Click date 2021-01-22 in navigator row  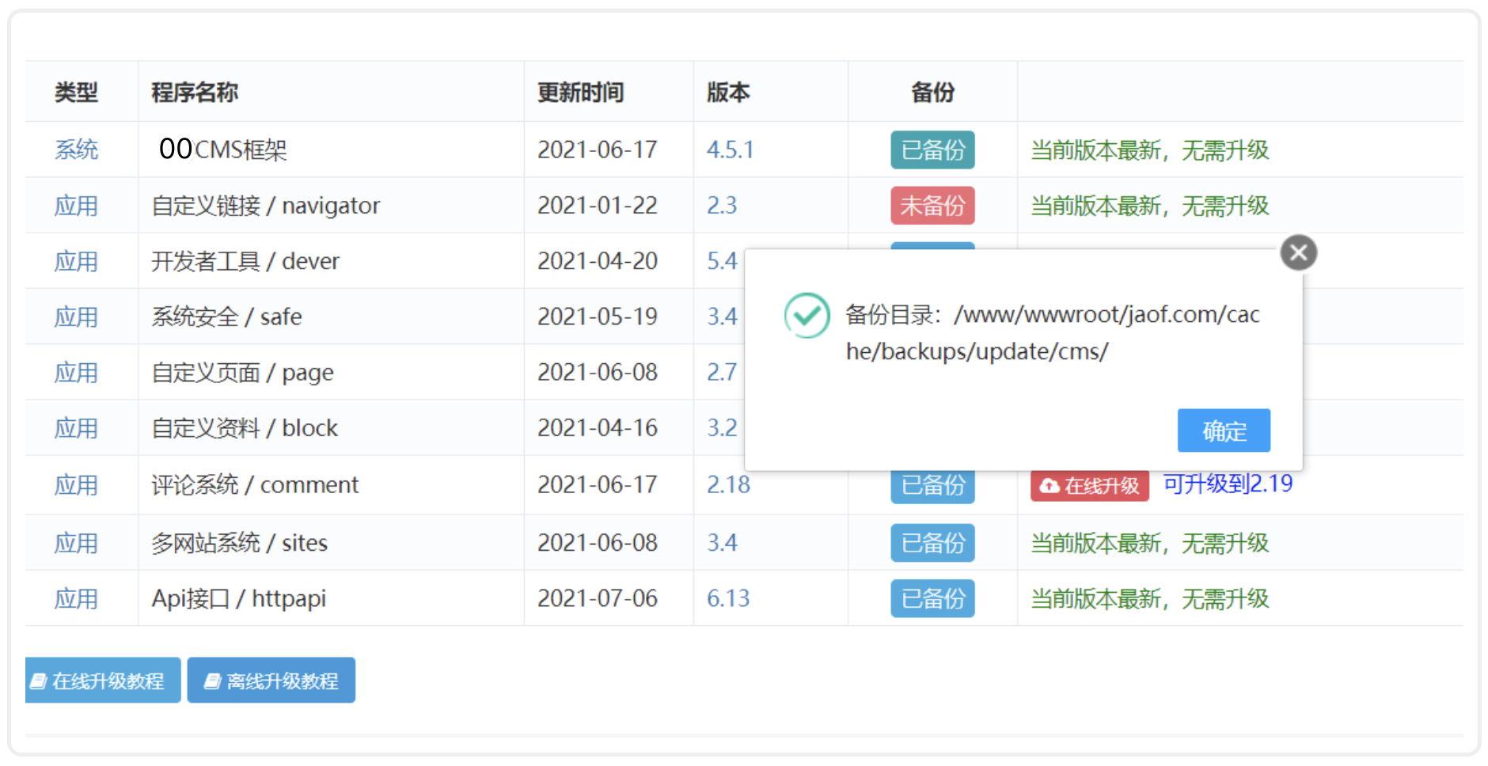[x=598, y=206]
